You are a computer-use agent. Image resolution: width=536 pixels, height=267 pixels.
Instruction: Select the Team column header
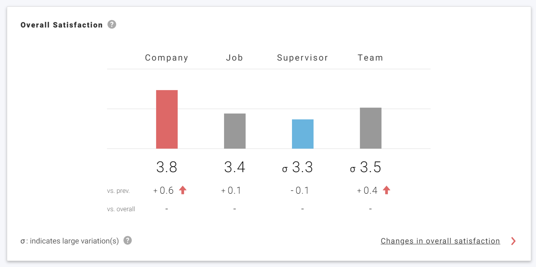click(370, 58)
